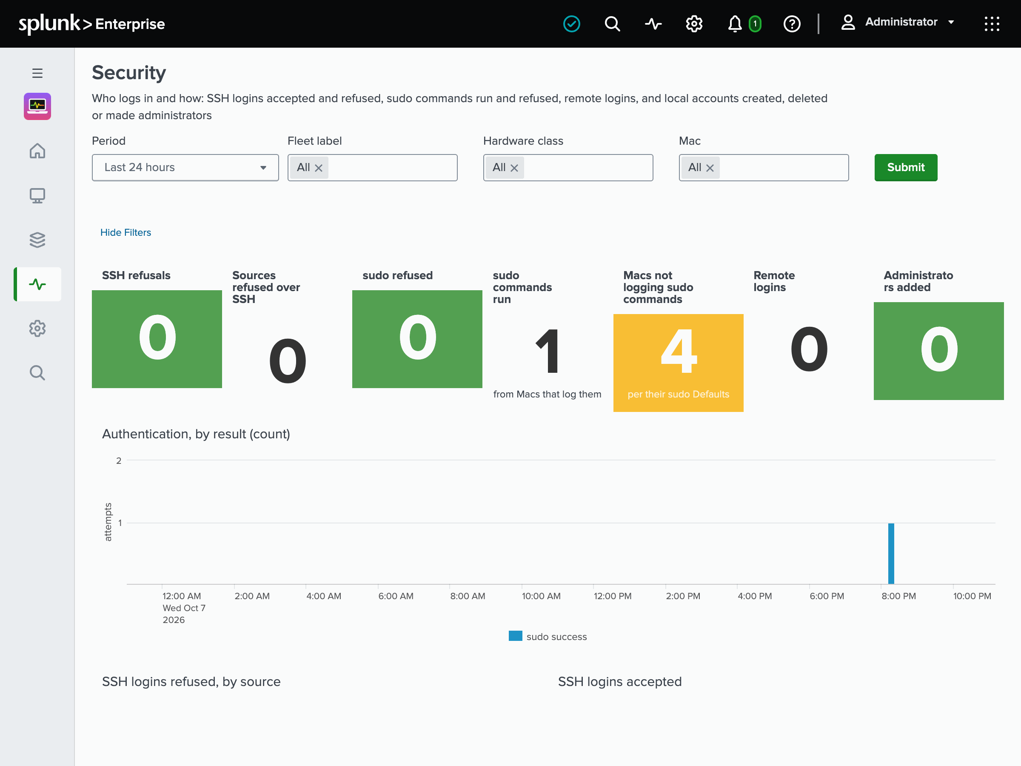Open the apps grid dots icon
Screen dimensions: 1021x766
coord(992,23)
